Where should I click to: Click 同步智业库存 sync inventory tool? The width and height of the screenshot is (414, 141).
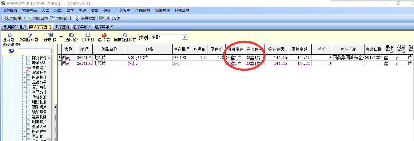pyautogui.click(x=125, y=37)
